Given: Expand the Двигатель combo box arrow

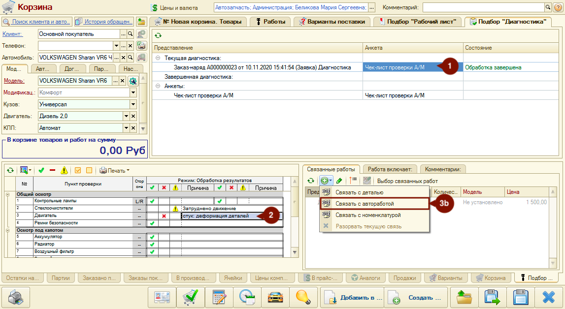Looking at the screenshot, I should click(126, 116).
